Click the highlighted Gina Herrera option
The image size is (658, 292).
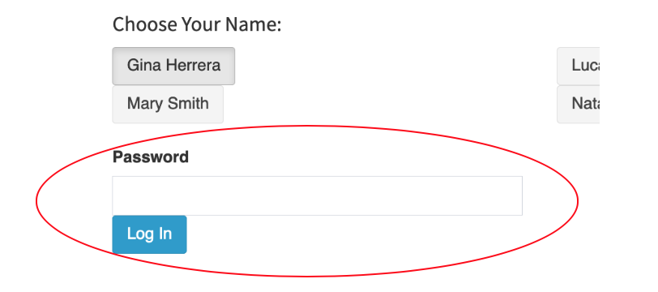click(173, 66)
